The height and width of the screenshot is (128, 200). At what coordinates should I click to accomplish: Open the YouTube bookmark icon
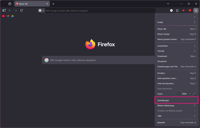[3, 16]
